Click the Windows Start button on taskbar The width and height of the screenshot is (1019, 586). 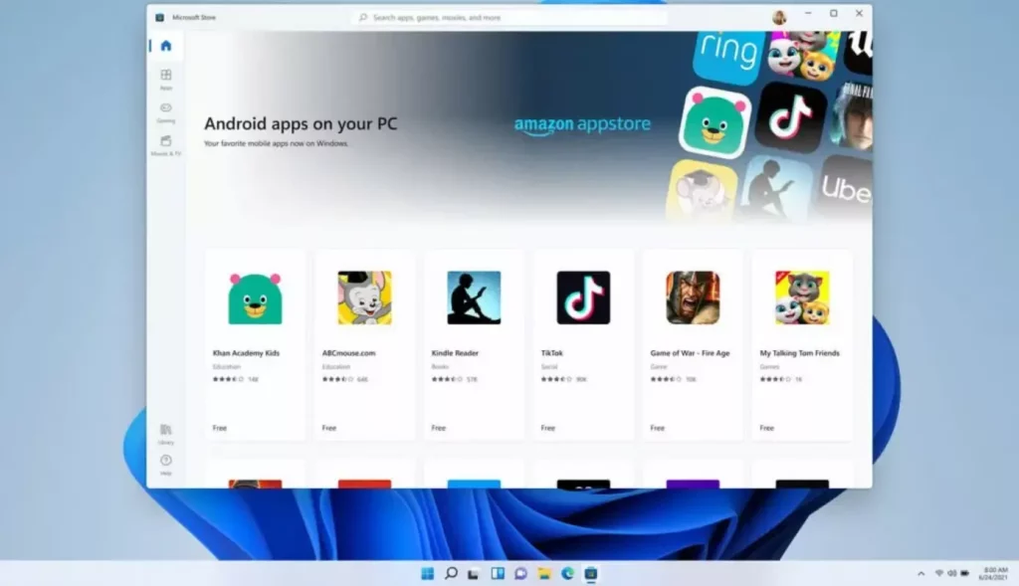(x=427, y=573)
